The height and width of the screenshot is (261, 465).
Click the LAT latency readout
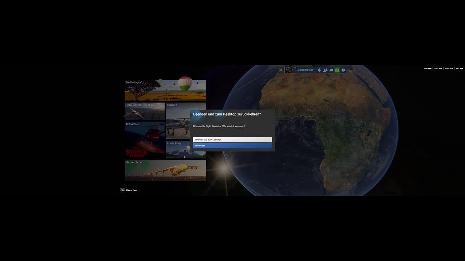(460, 69)
